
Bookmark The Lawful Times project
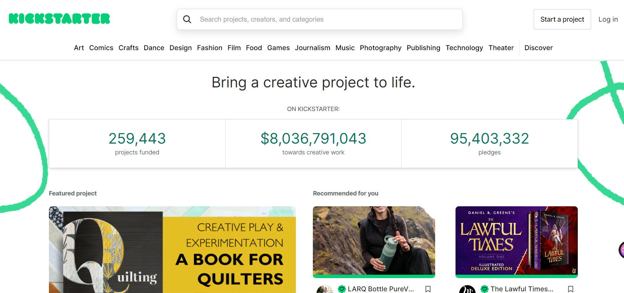click(x=571, y=289)
